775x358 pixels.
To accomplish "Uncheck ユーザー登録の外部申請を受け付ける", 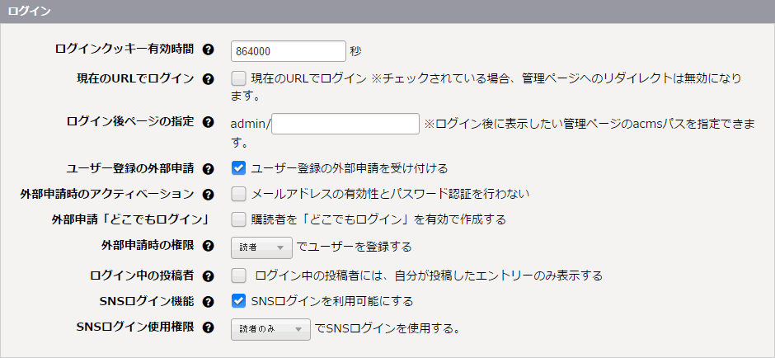I will pyautogui.click(x=238, y=168).
